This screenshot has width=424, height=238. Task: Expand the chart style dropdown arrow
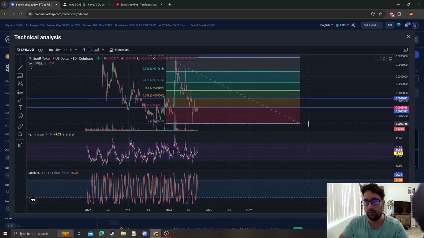[x=103, y=50]
